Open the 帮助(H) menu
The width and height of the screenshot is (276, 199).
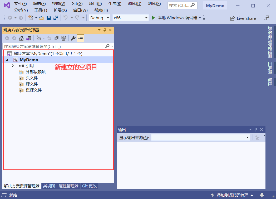[101, 10]
